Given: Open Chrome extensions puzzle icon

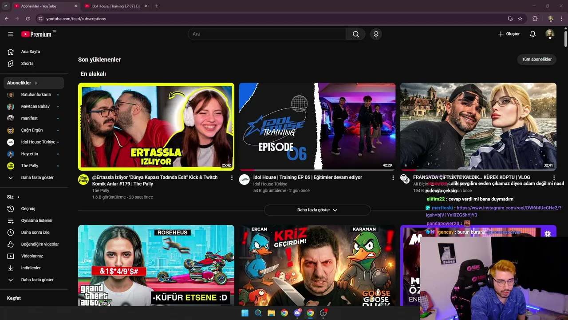Looking at the screenshot, I should coord(535,19).
